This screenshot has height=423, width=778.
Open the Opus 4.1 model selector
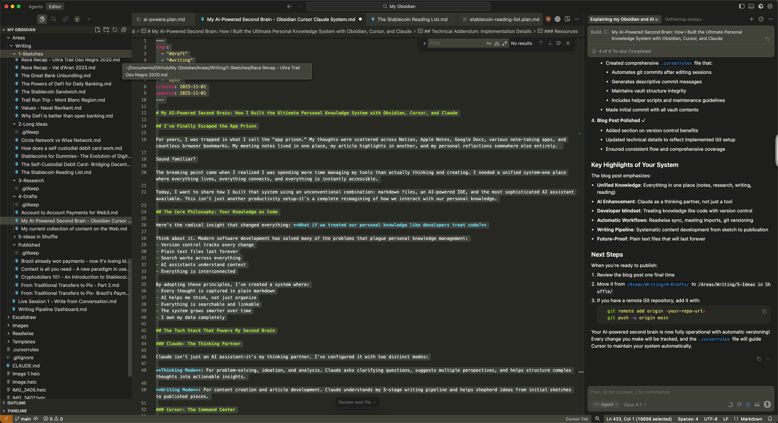coord(635,404)
